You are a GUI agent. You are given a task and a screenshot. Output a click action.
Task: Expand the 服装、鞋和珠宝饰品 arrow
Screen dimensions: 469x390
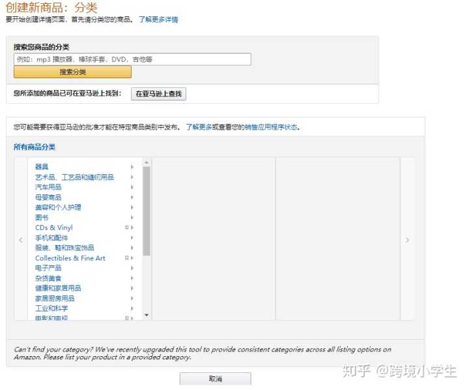coord(132,248)
